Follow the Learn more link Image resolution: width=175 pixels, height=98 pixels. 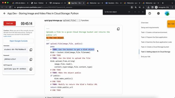point(7,36)
